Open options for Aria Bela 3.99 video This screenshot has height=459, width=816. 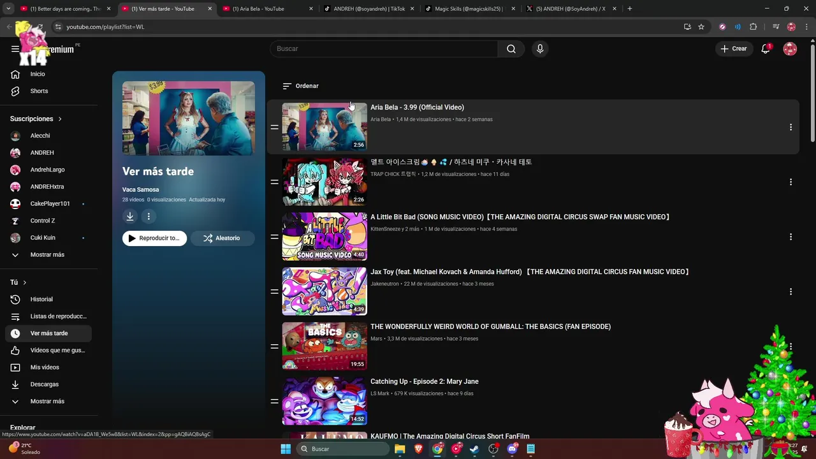point(790,127)
